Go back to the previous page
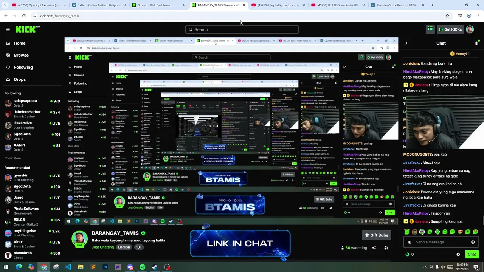 pos(6,16)
